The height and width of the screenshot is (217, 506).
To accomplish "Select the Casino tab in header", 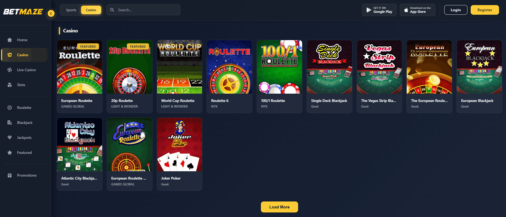I will [91, 10].
